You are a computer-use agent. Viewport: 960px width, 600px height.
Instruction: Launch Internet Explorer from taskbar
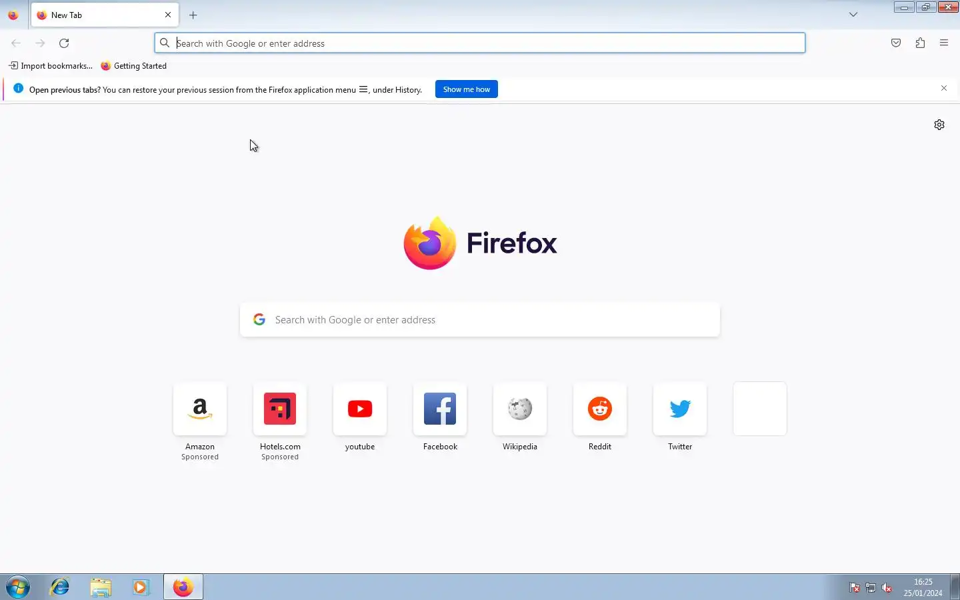coord(60,587)
